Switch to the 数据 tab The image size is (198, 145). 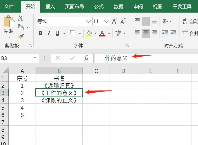click(x=118, y=6)
